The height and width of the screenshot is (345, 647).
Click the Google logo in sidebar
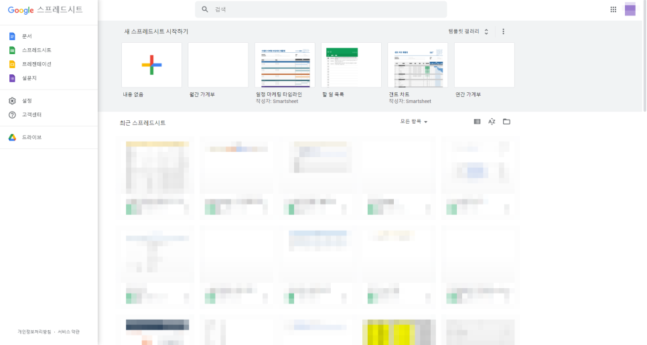pyautogui.click(x=21, y=10)
